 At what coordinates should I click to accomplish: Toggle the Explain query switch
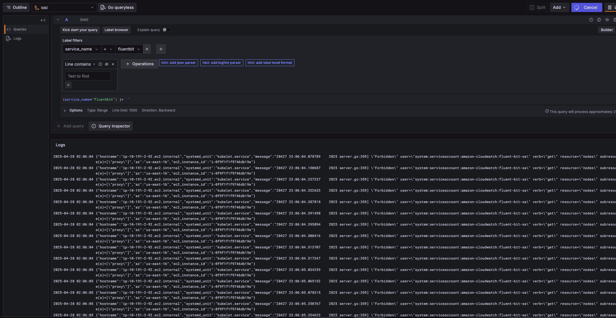pyautogui.click(x=167, y=30)
